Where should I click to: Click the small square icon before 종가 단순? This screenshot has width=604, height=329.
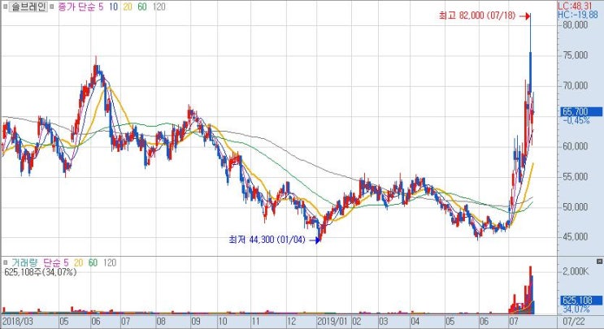52,7
